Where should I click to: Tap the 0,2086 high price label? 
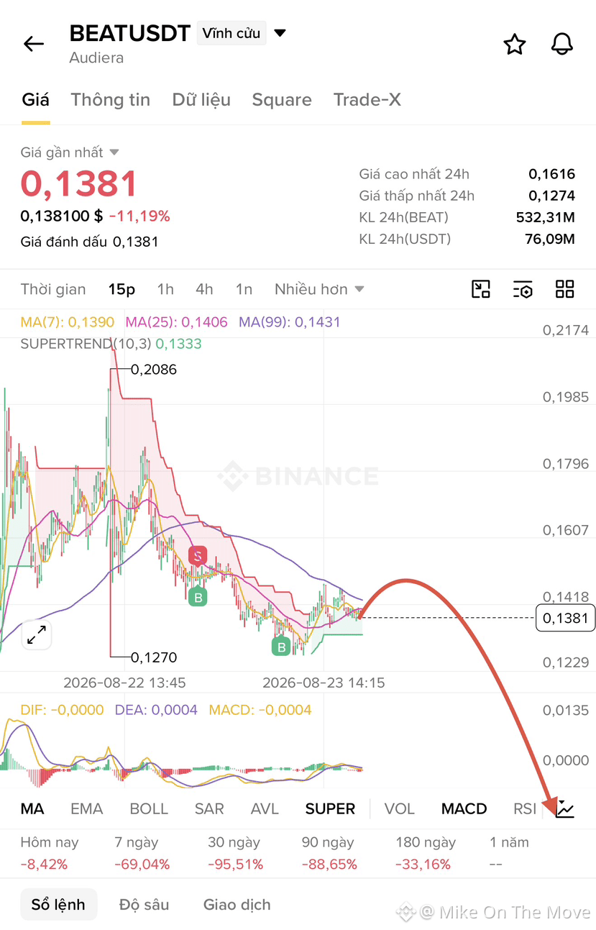154,370
